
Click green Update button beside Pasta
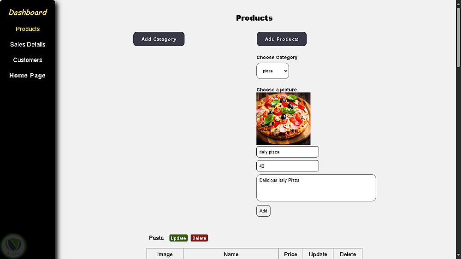point(178,238)
